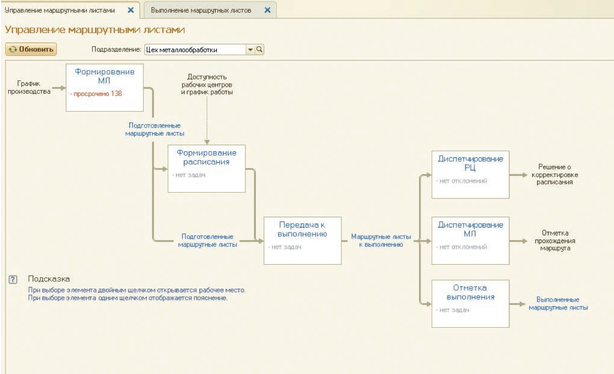Click Выполненные маршрутные листы label
Image resolution: width=614 pixels, height=374 pixels.
(557, 304)
